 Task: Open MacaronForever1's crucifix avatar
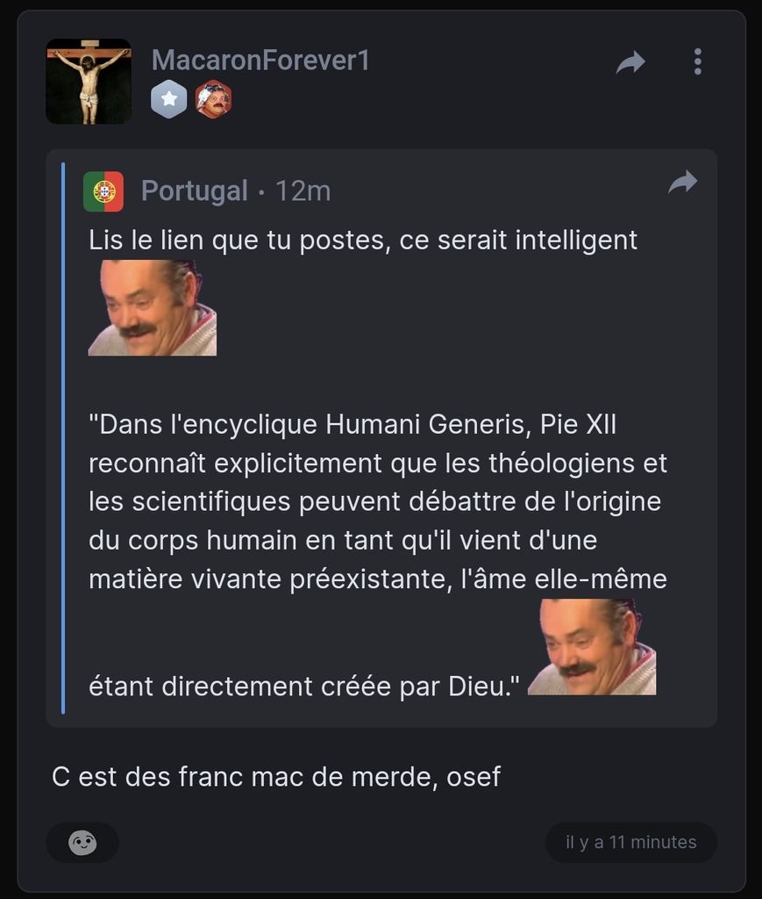click(89, 82)
